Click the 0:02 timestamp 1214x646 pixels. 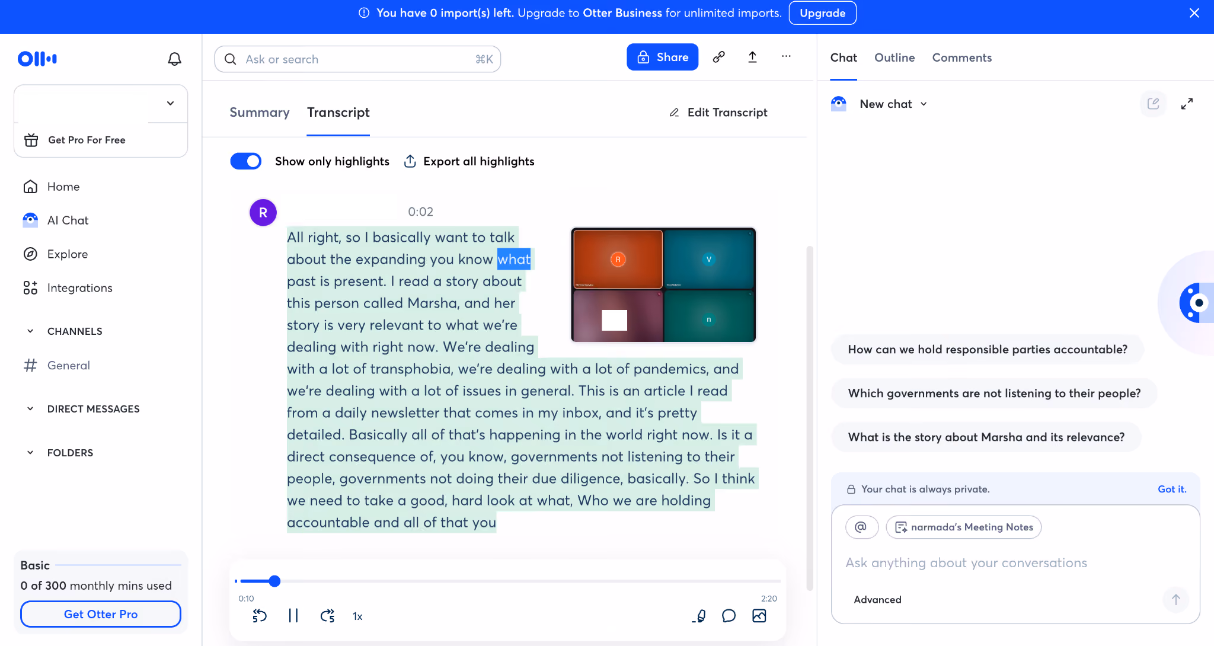(420, 212)
